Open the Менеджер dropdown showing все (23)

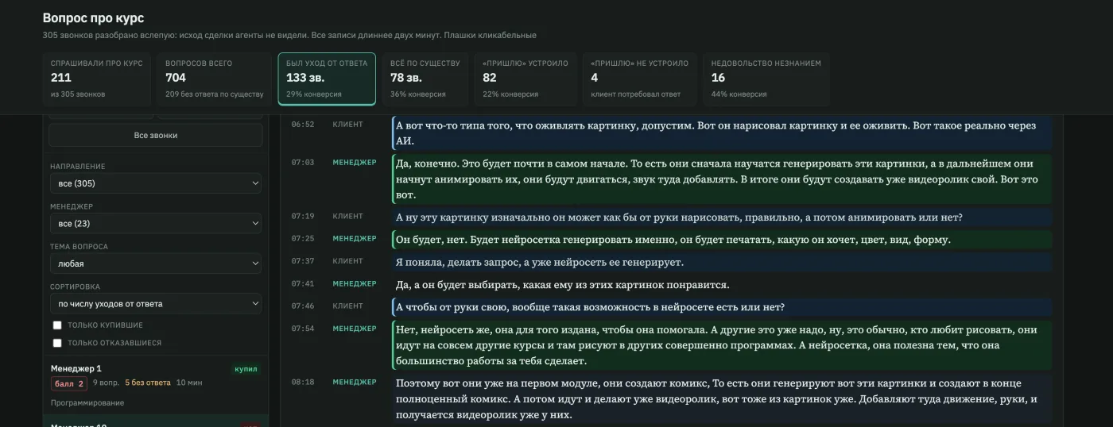point(156,224)
